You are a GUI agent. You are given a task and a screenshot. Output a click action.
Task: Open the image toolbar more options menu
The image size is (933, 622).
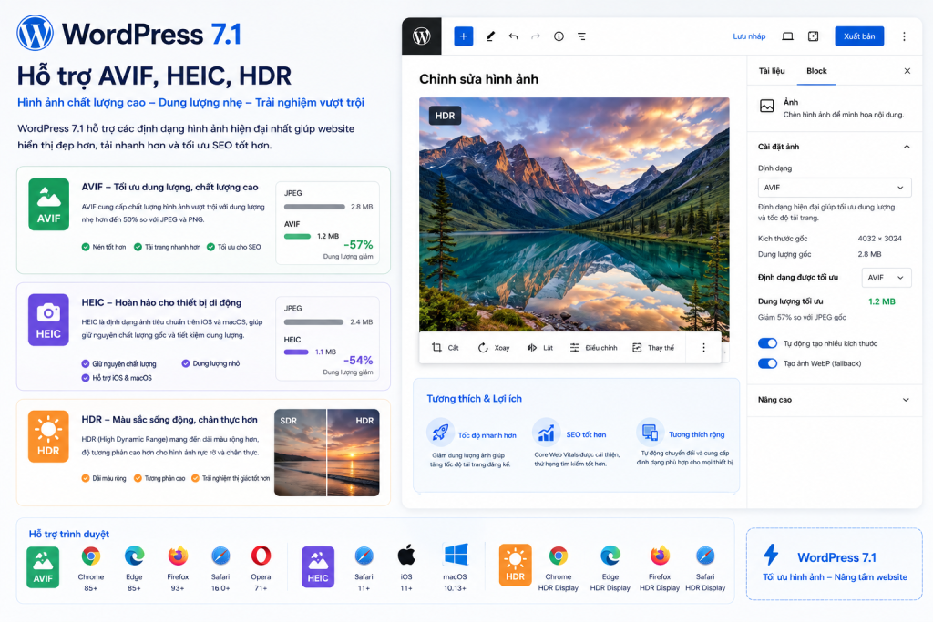point(703,347)
